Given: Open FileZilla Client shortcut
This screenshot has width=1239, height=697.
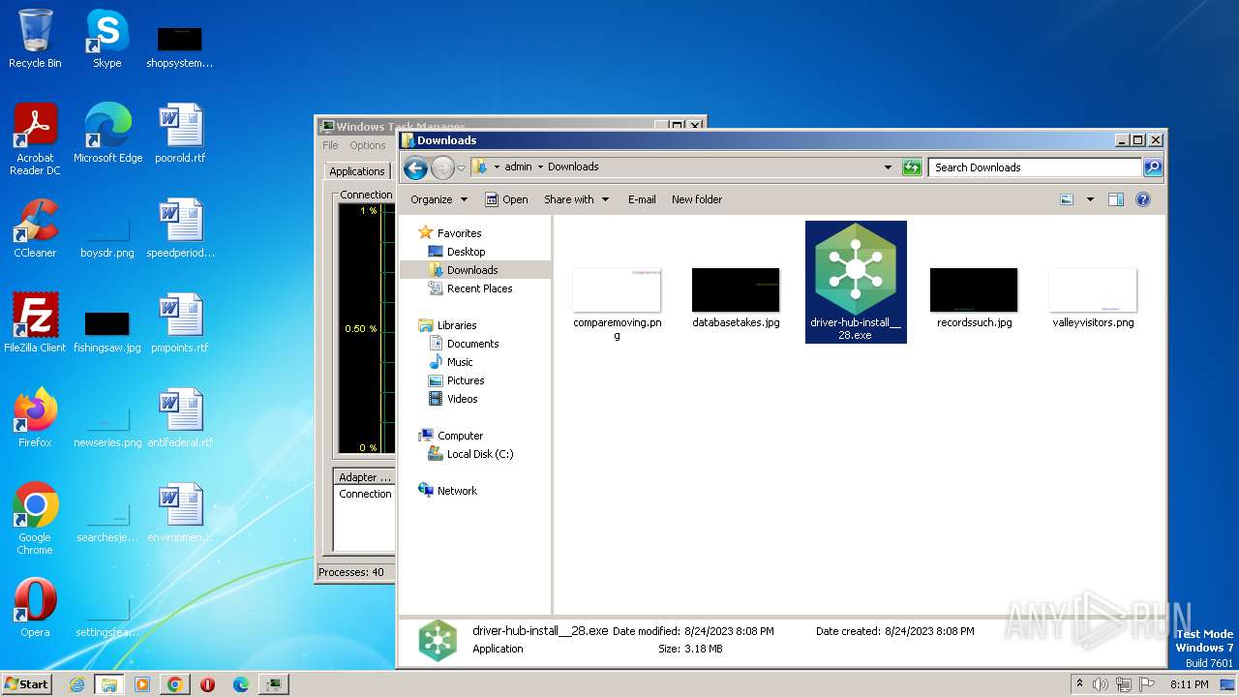Looking at the screenshot, I should [x=35, y=323].
